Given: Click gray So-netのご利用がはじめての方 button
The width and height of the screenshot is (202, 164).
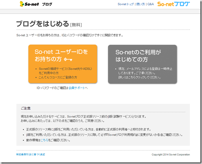Looking at the screenshot, I should 143,64.
